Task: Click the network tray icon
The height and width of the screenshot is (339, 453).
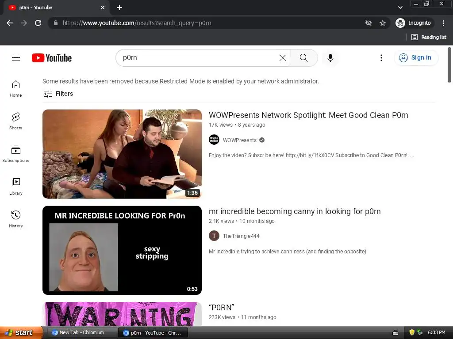Action: [x=420, y=332]
